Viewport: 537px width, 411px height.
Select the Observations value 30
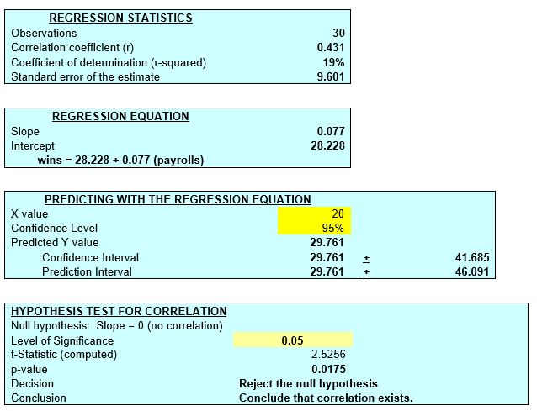[x=338, y=33]
